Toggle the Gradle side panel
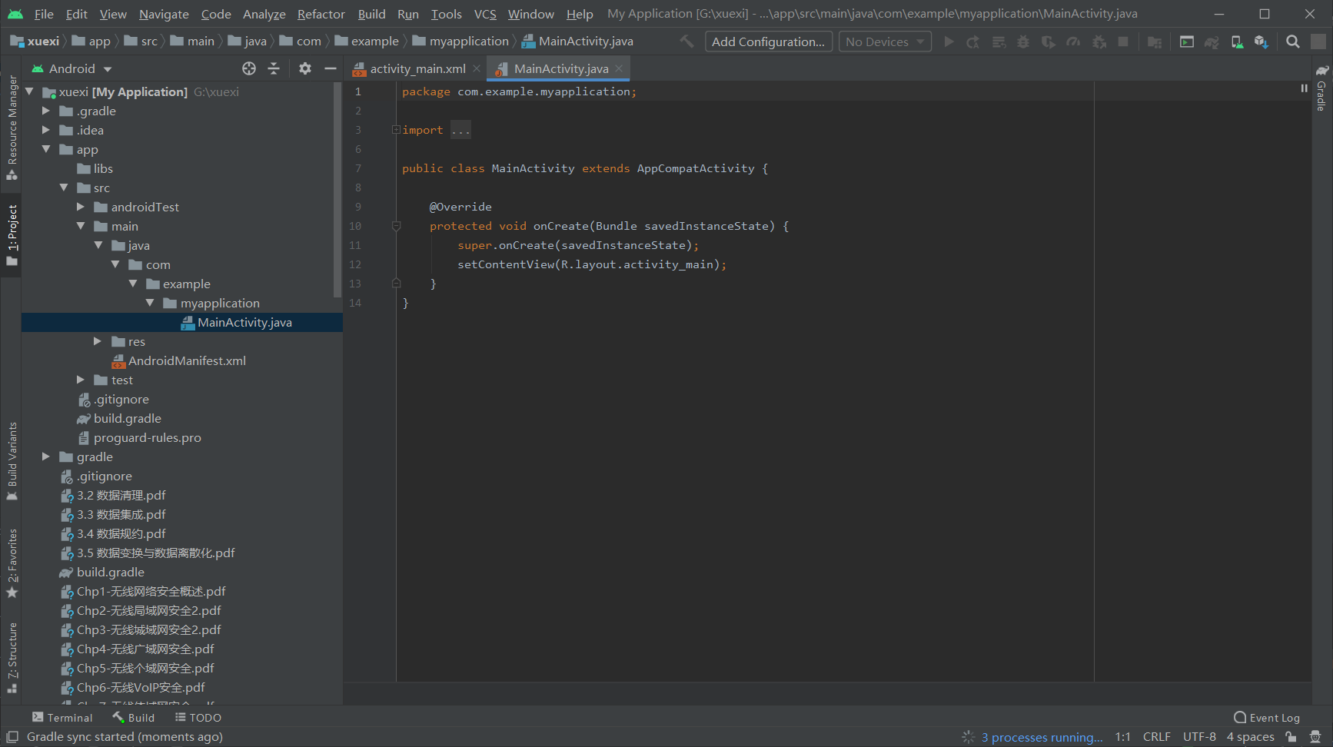1333x747 pixels. coord(1322,88)
